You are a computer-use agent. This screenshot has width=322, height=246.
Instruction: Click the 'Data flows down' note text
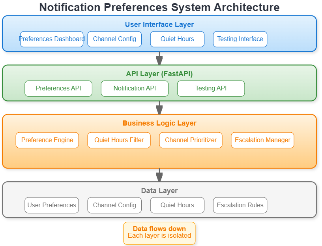pyautogui.click(x=159, y=229)
